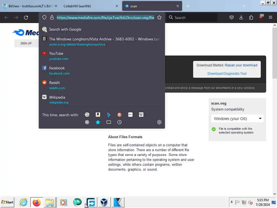Screen dimensions: 277x208
Task: Click Action Center flag tray icon
Action: click(x=237, y=202)
